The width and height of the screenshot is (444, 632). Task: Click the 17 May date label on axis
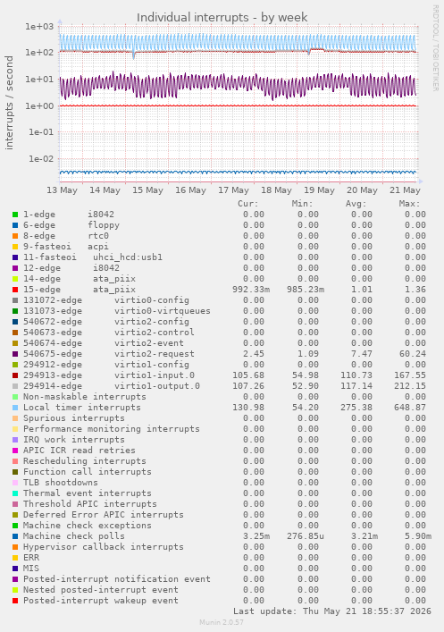pos(234,190)
